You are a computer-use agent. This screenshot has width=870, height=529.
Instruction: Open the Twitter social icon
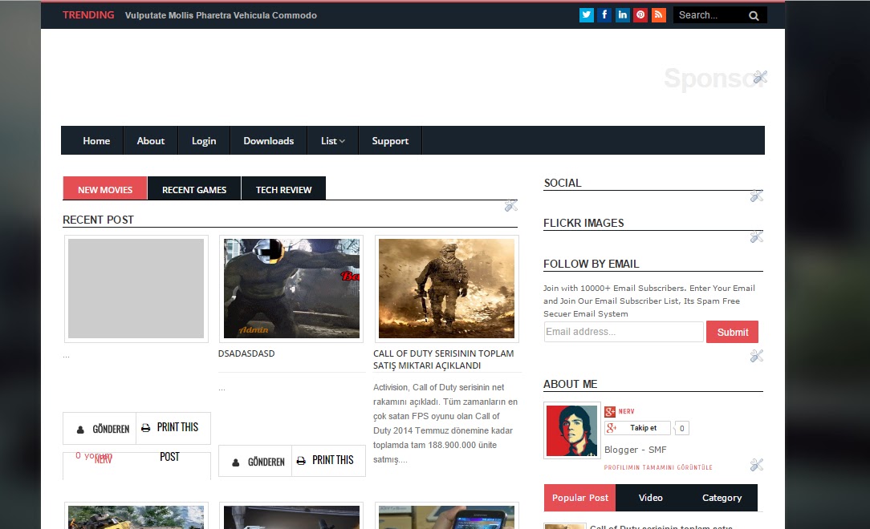coord(587,15)
